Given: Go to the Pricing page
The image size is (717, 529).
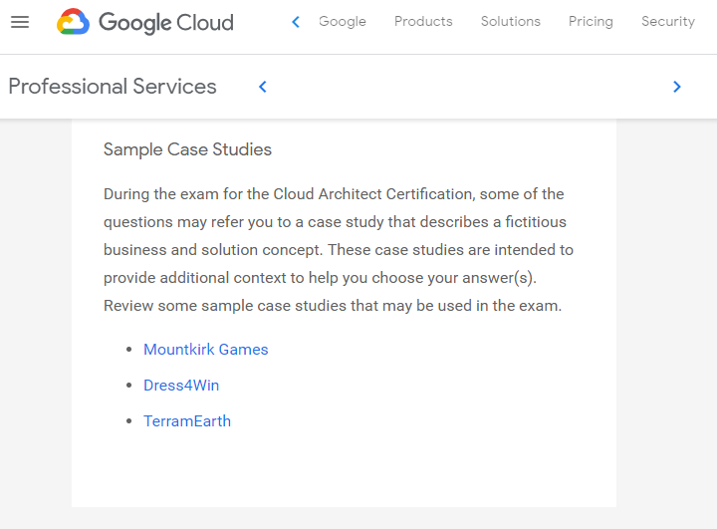Looking at the screenshot, I should pyautogui.click(x=591, y=22).
